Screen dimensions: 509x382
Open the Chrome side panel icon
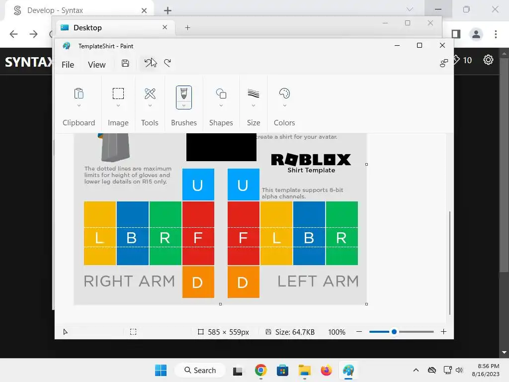(456, 34)
